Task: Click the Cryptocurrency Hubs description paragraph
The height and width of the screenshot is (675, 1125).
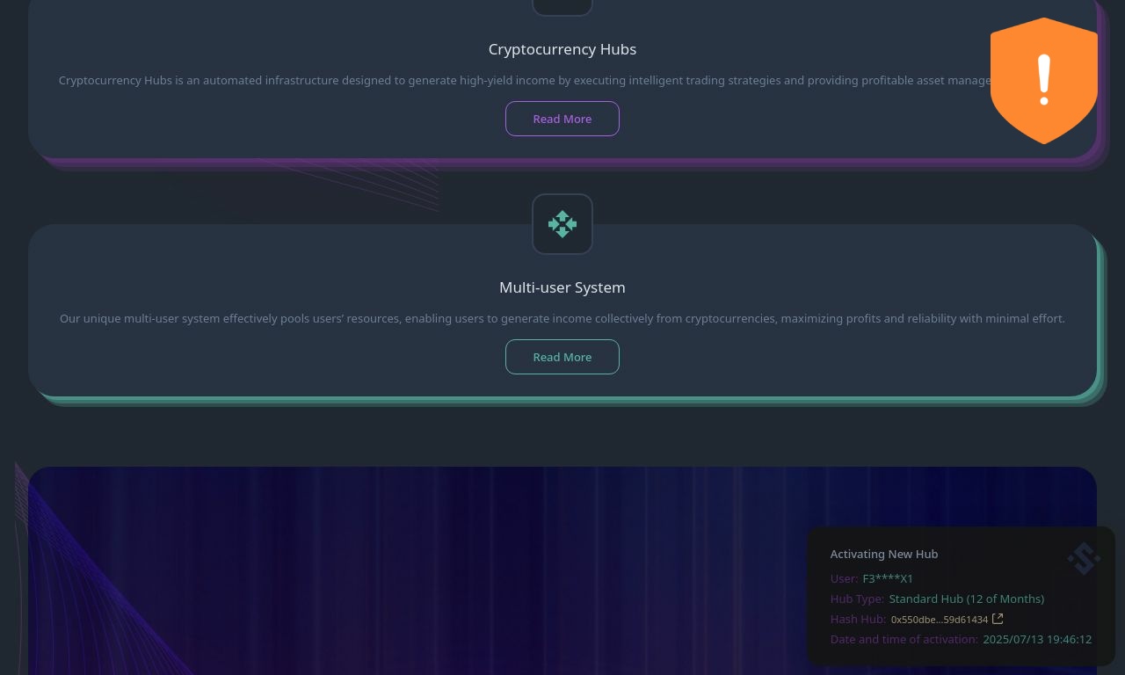Action: pyautogui.click(x=525, y=80)
